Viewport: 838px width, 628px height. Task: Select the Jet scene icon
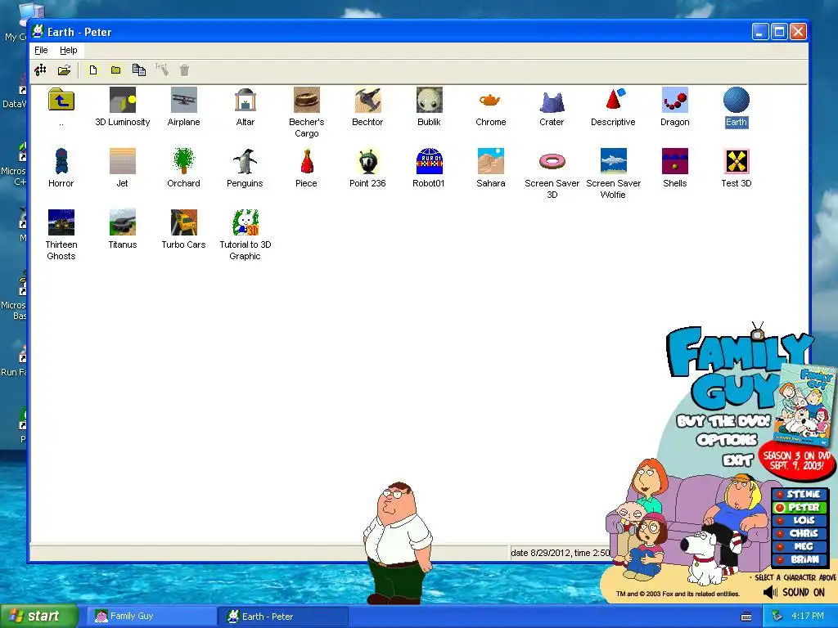click(x=123, y=161)
